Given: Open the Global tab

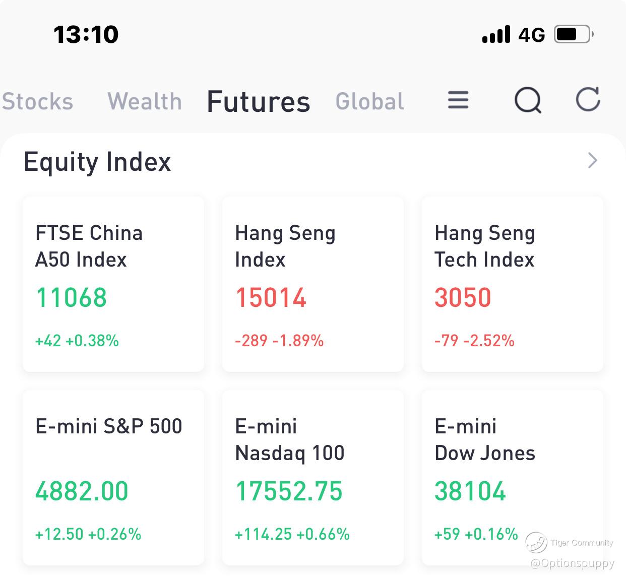Looking at the screenshot, I should click(x=370, y=101).
